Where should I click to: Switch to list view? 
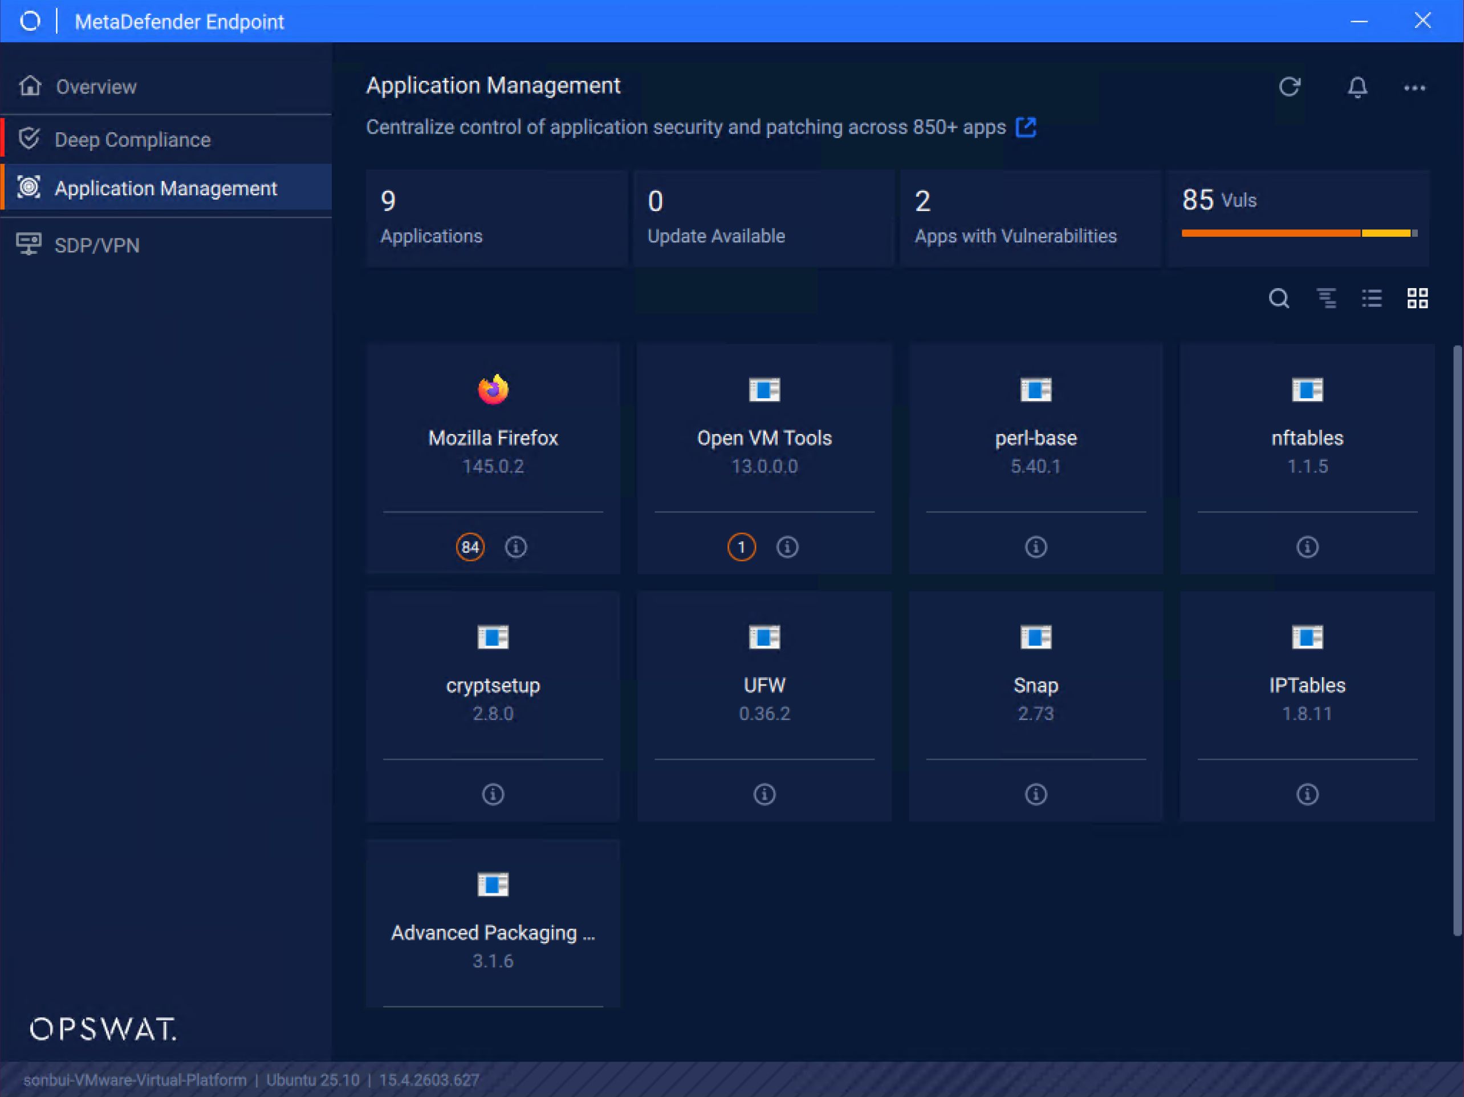pyautogui.click(x=1371, y=298)
